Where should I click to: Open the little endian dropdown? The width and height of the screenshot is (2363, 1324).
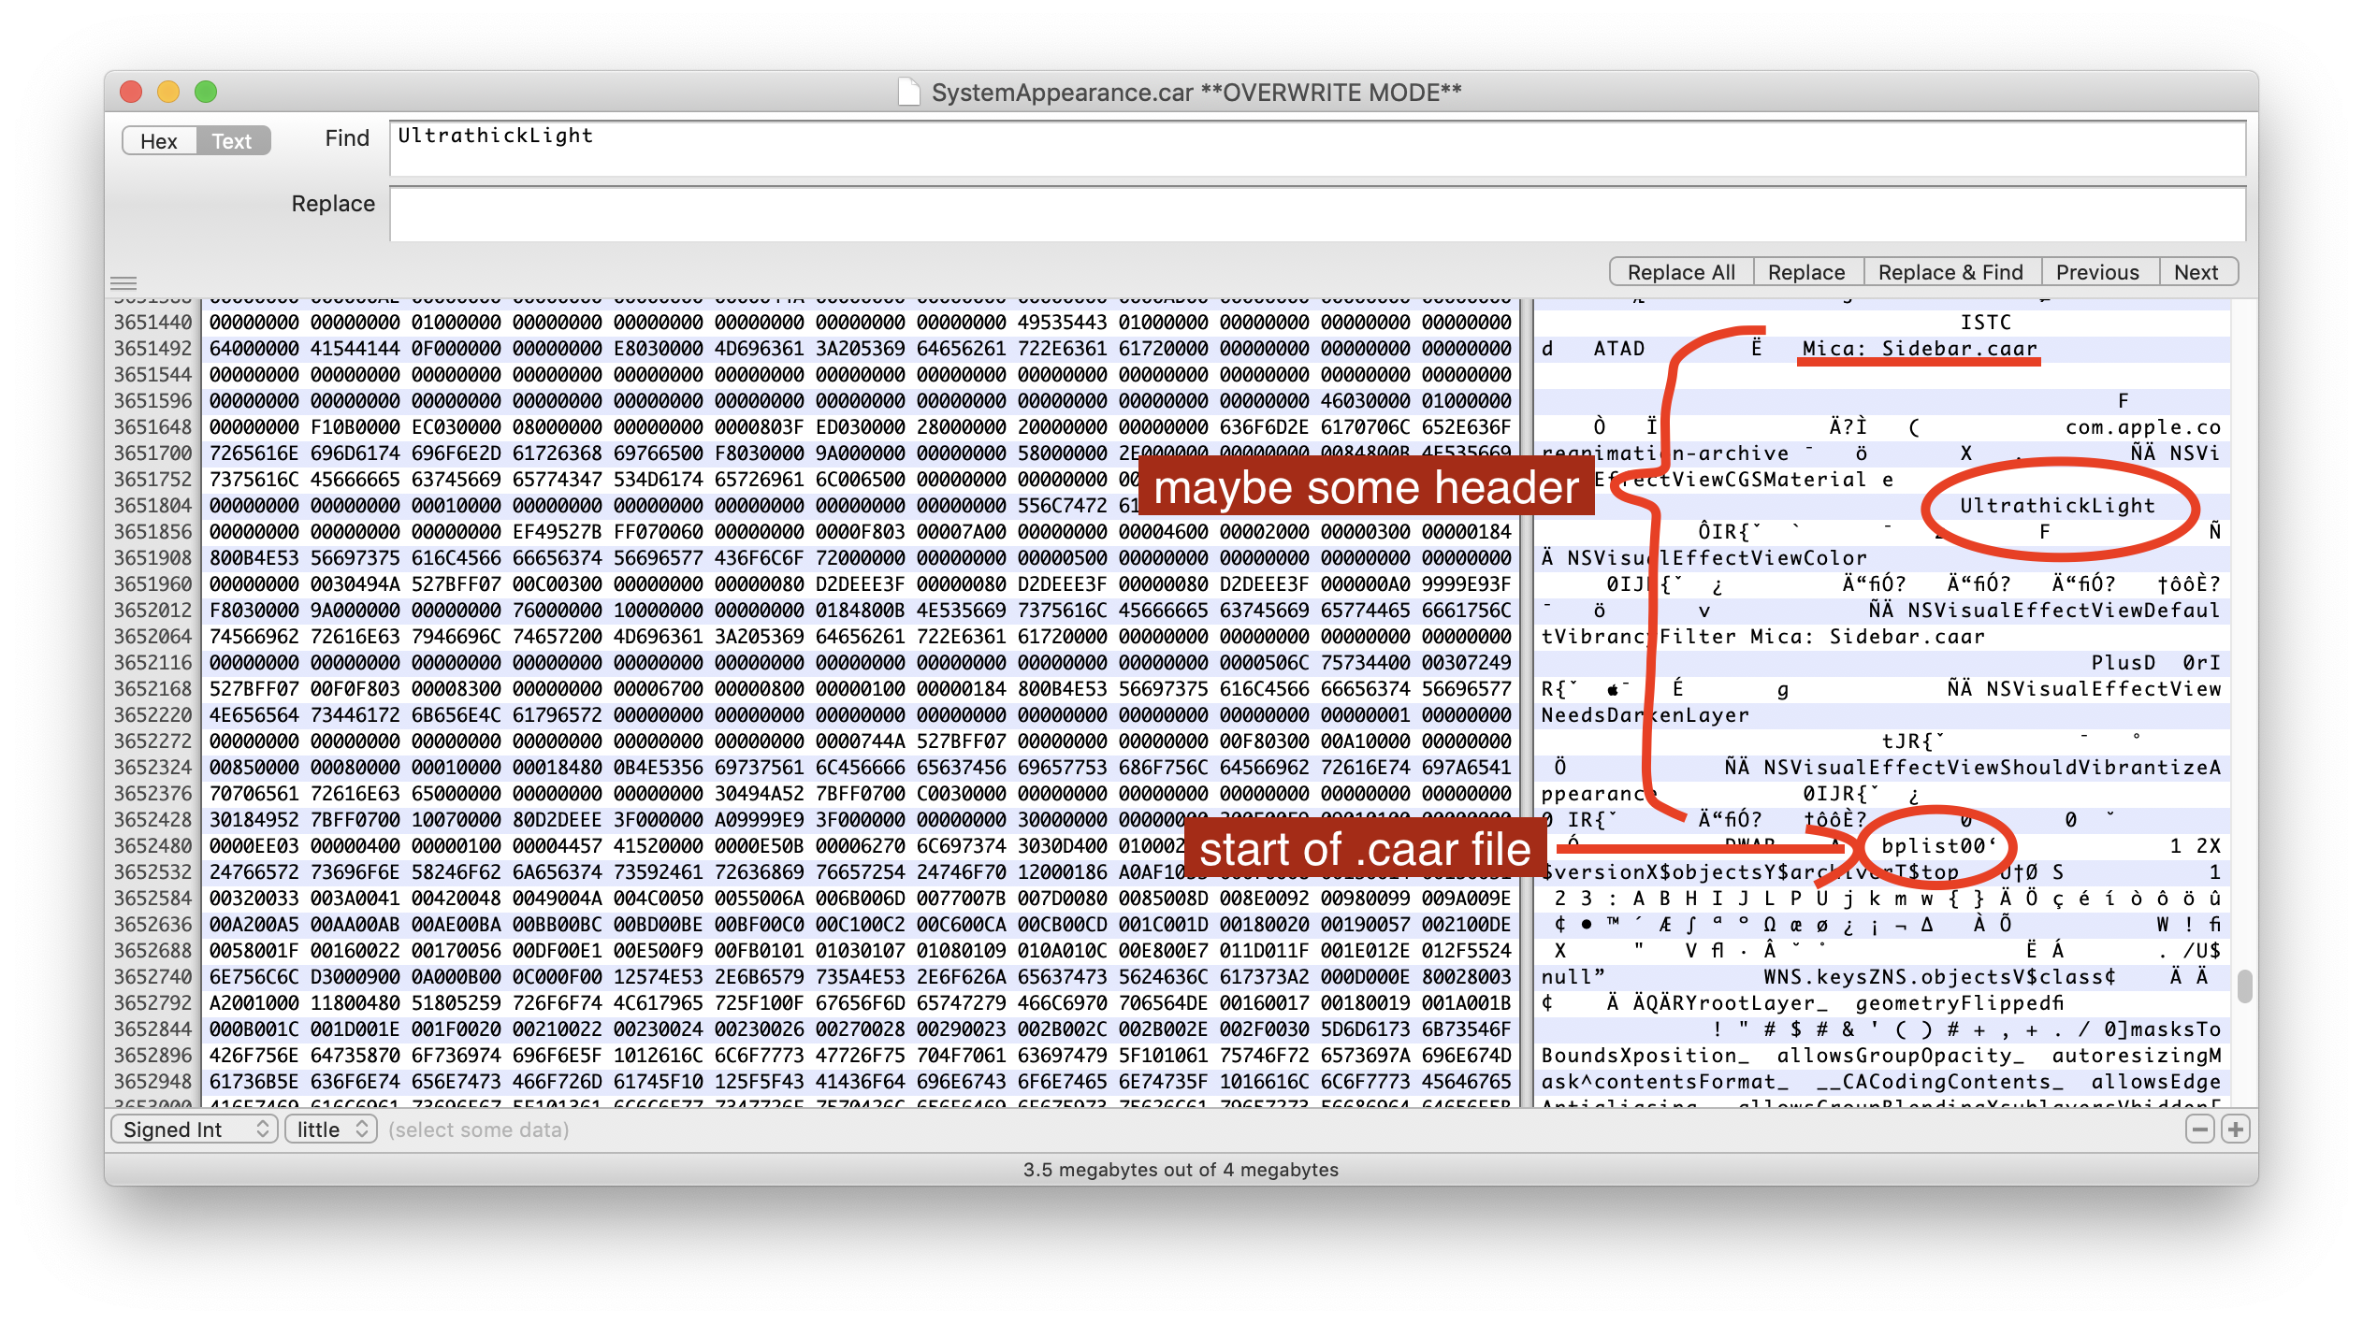[x=330, y=1130]
